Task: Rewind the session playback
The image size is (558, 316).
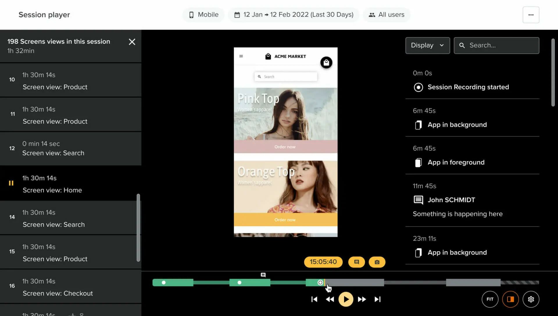Action: [x=330, y=299]
